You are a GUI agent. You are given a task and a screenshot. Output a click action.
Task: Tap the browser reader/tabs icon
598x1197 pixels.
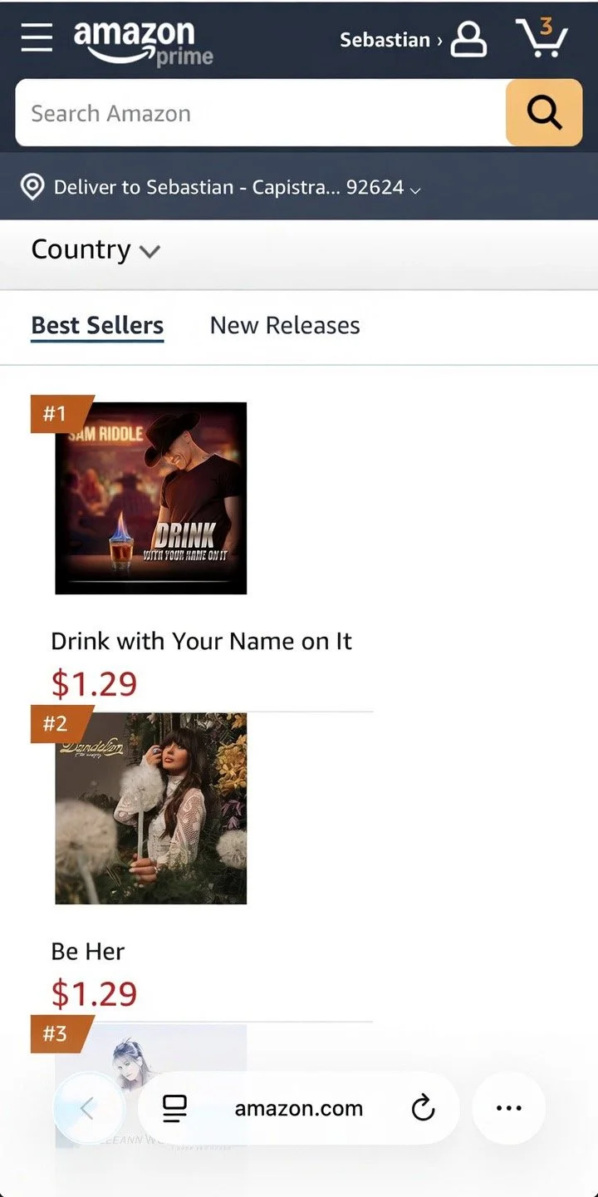pos(174,1108)
